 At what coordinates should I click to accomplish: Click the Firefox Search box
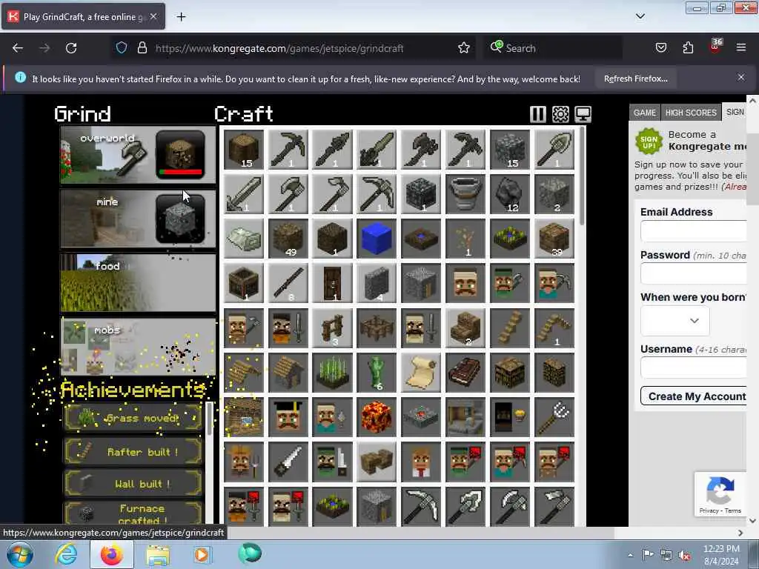point(553,48)
